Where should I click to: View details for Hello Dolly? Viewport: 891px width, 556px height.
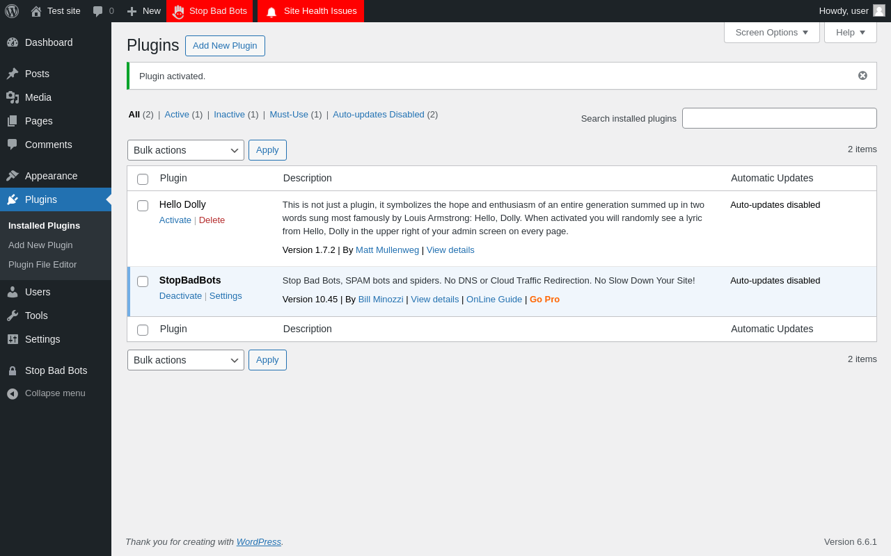click(450, 250)
